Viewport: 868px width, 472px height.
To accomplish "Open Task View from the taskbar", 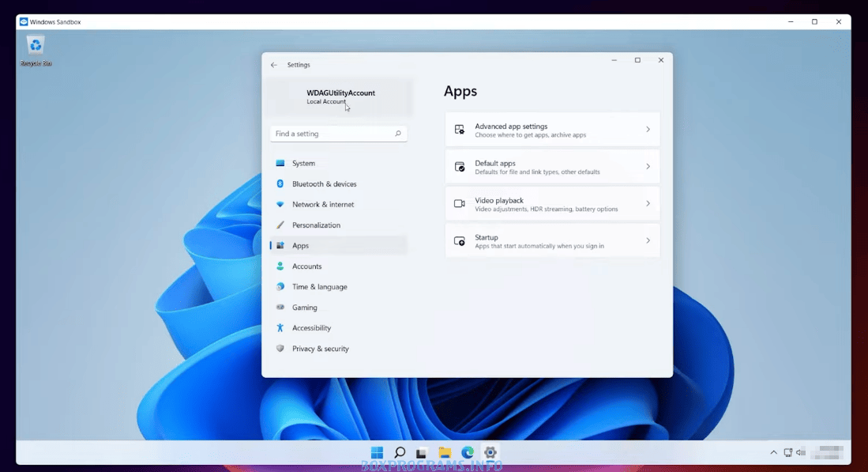I will 422,452.
